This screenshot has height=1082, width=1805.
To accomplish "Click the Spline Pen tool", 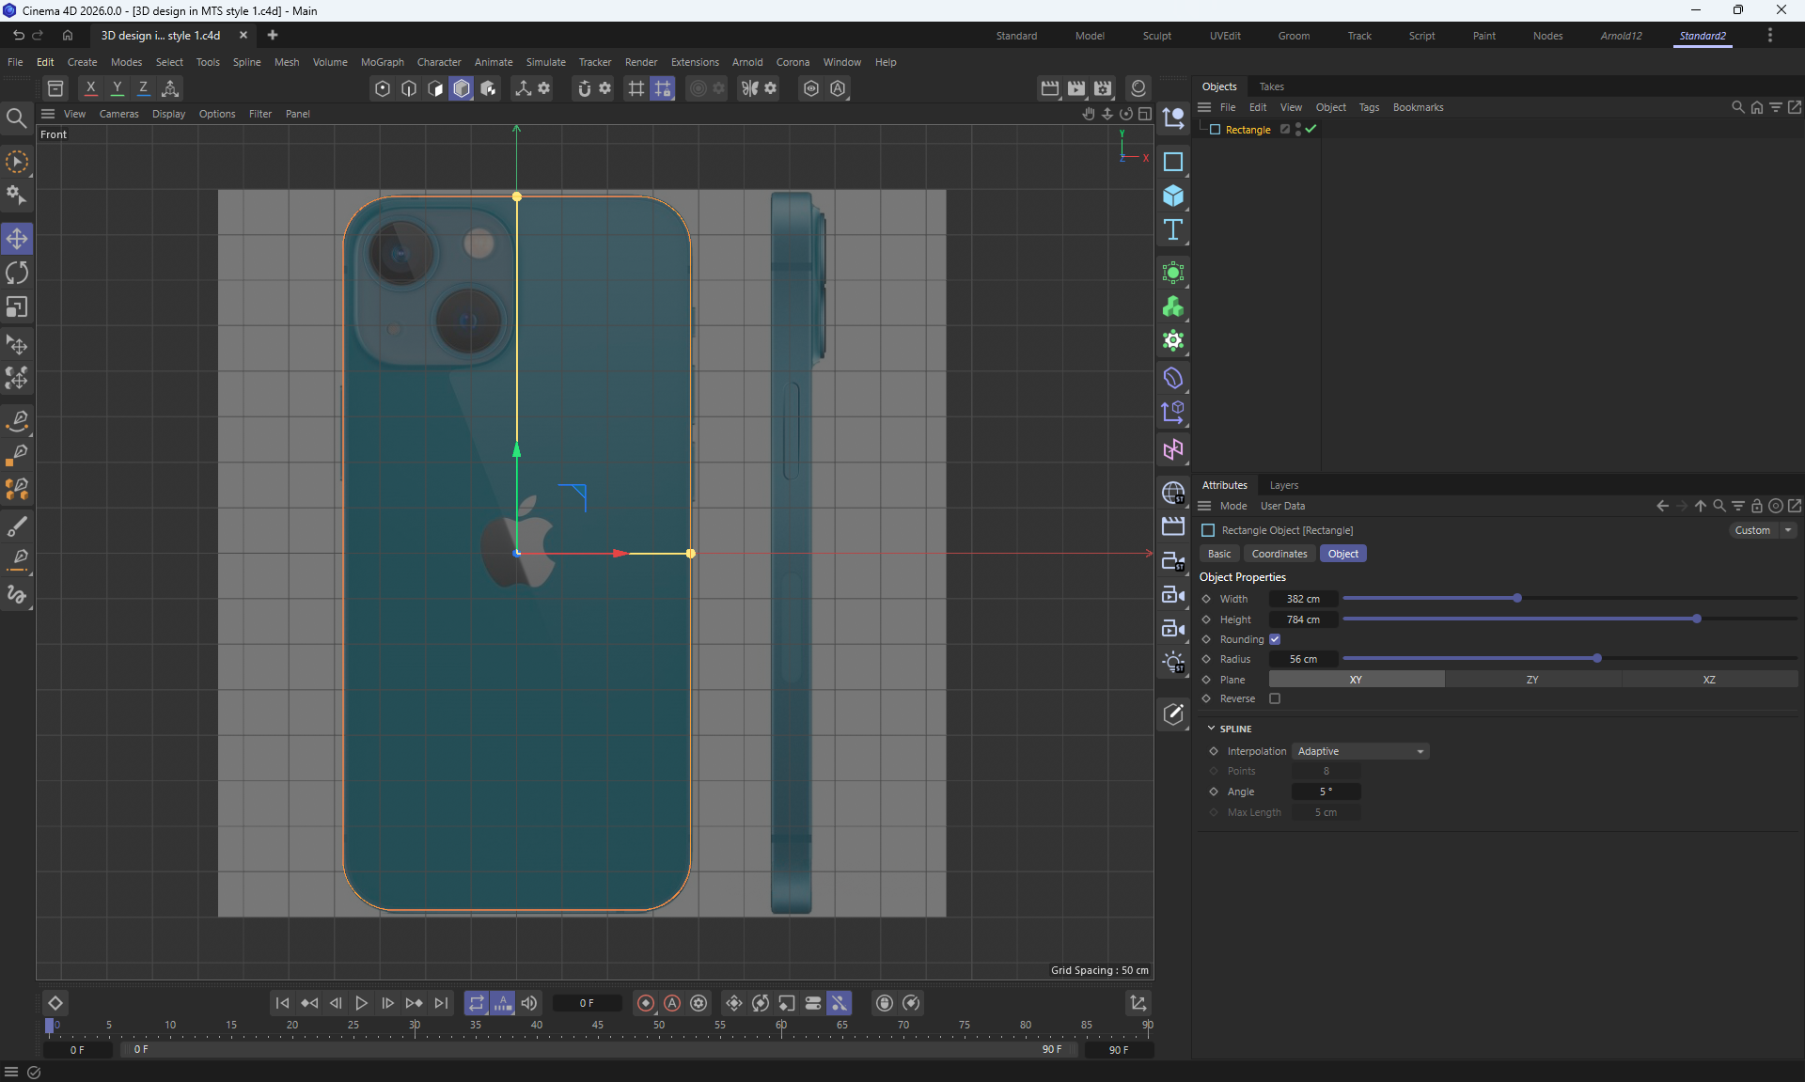I will coord(17,420).
